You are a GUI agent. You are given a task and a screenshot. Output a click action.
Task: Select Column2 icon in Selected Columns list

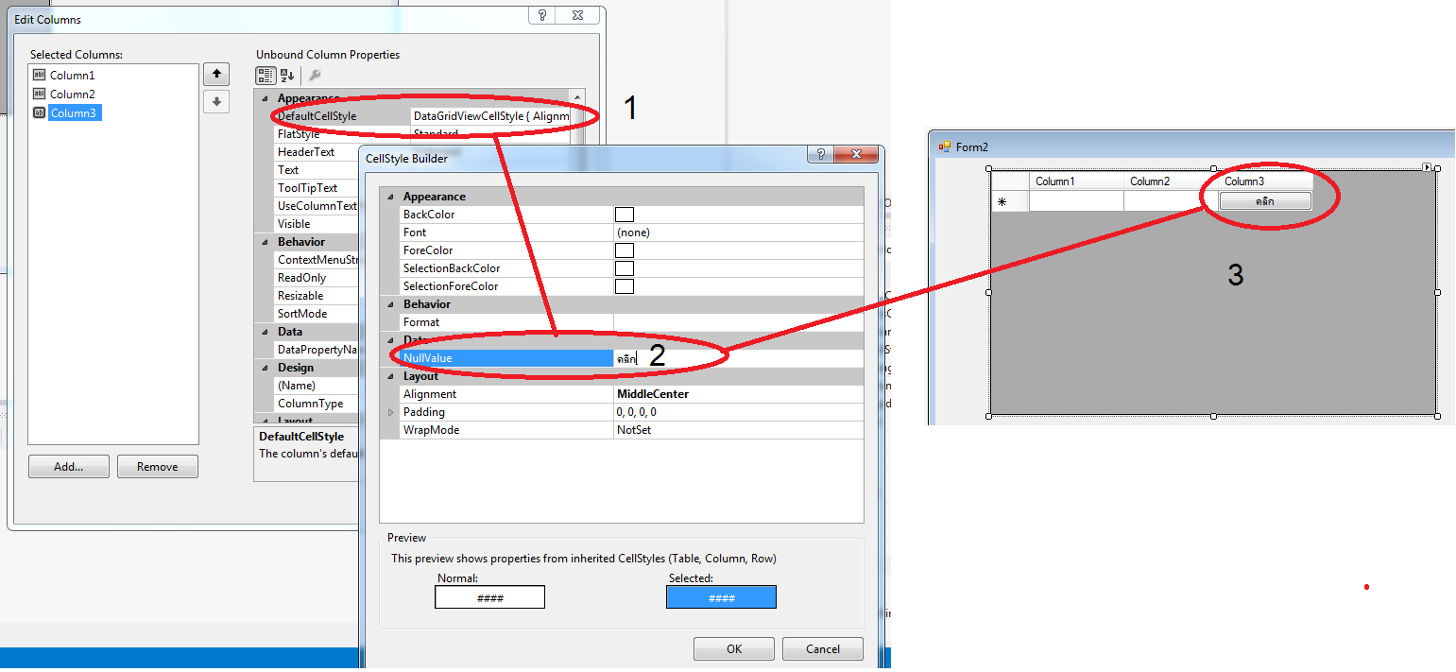pos(39,94)
